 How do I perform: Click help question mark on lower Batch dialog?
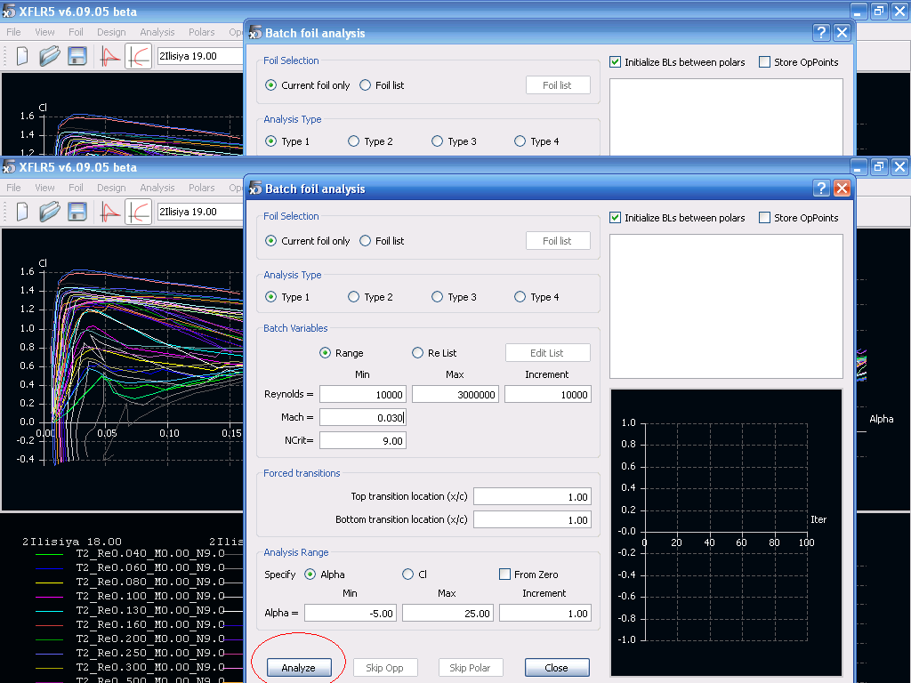[821, 189]
